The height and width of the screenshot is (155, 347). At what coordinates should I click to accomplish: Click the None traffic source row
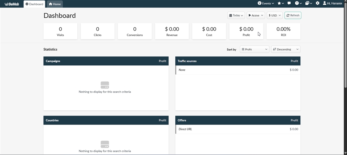tap(237, 70)
